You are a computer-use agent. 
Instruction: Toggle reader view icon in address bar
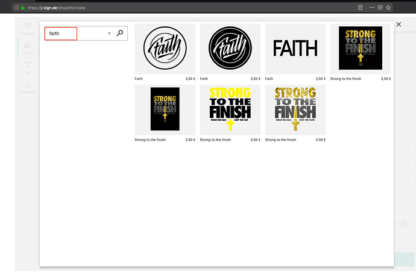click(x=360, y=7)
